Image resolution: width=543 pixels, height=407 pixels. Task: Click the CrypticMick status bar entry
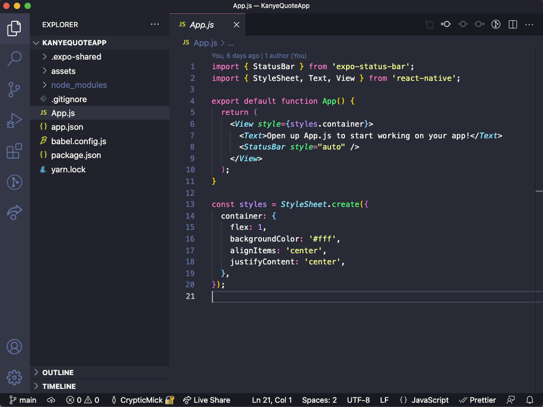[143, 400]
